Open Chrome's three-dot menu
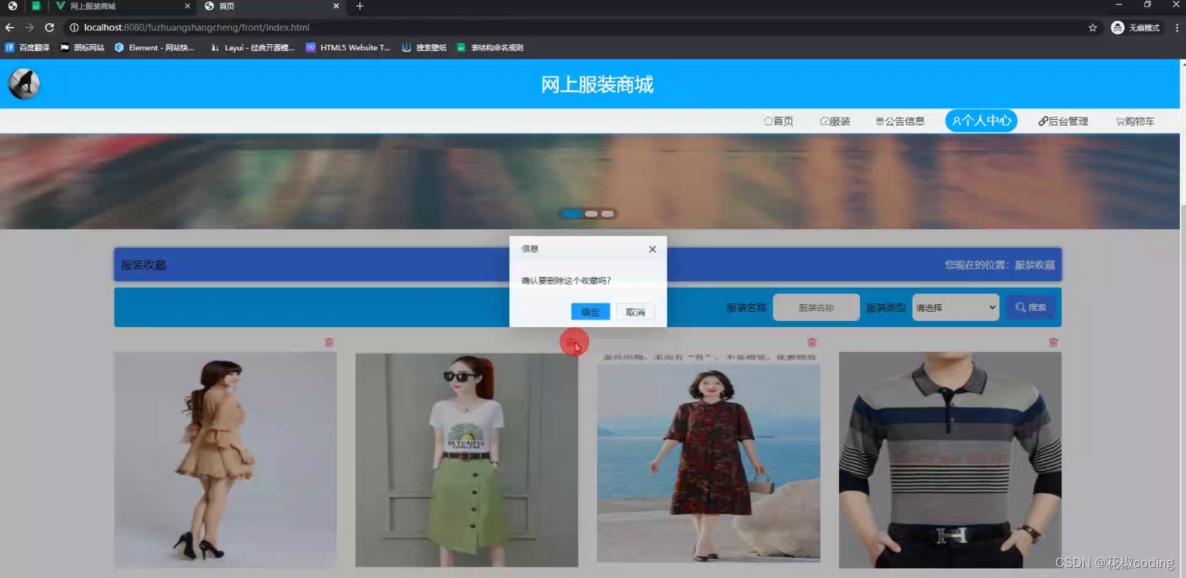 [1176, 27]
